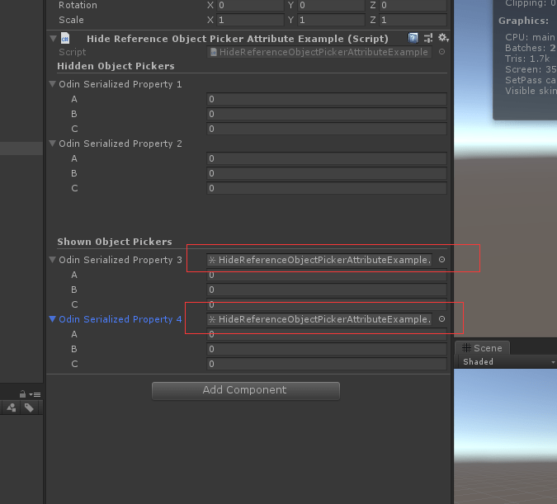This screenshot has width=557, height=504.
Task: Click the Script reference field
Action: pyautogui.click(x=319, y=52)
